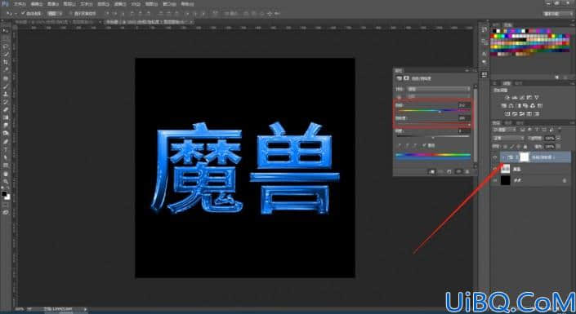This screenshot has height=314, width=576.
Task: Toggle layer filtering switch in Layers panel
Action: [559, 130]
